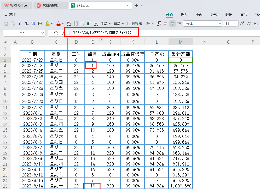Align text to the right
The height and width of the screenshot is (189, 260).
pyautogui.click(x=179, y=23)
